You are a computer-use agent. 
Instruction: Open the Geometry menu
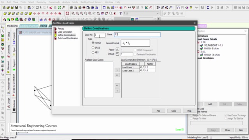tap(41, 2)
